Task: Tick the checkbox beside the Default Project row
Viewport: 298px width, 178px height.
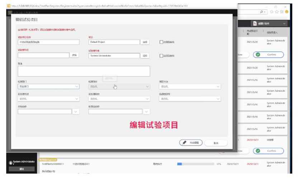Action: pyautogui.click(x=161, y=42)
